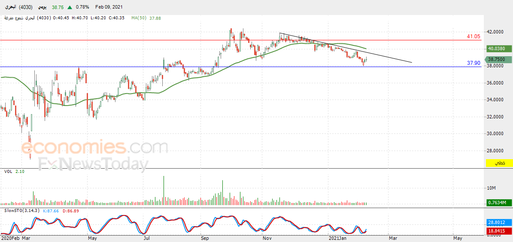Click the 0.78% change value
Viewport: 513px width, 242px height.
82,7
